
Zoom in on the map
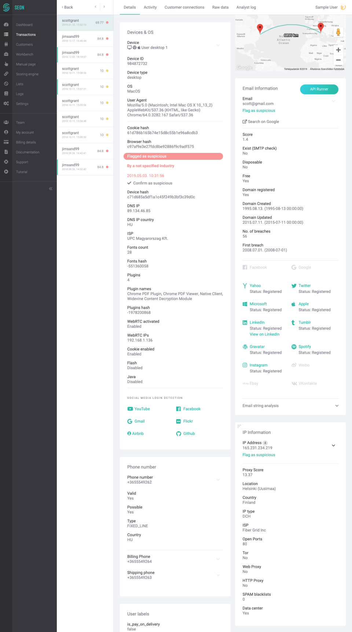[338, 50]
